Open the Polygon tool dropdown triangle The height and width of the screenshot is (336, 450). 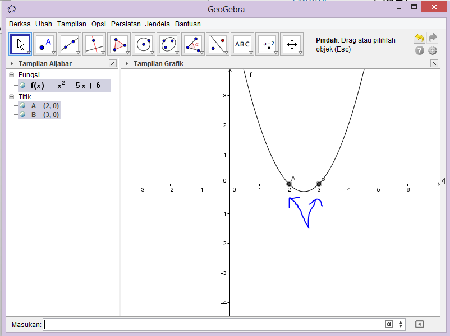click(x=127, y=53)
